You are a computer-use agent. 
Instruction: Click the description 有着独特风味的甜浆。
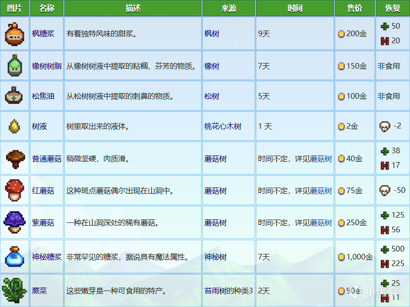pyautogui.click(x=102, y=33)
